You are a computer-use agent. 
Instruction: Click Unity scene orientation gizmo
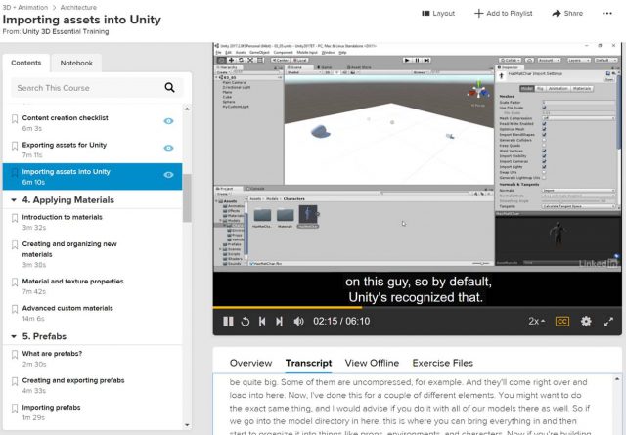coord(478,92)
